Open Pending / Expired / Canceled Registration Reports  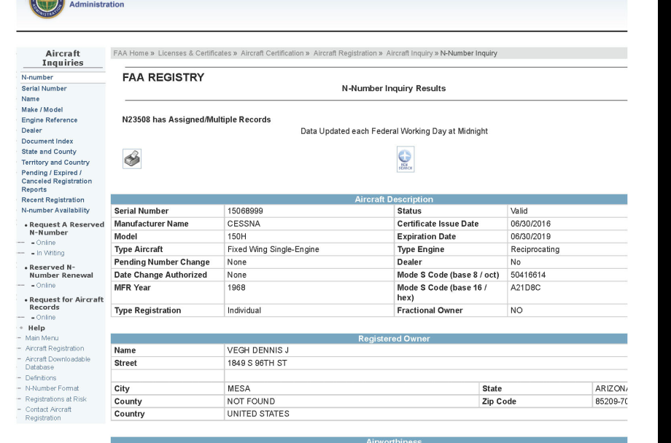[x=56, y=181]
